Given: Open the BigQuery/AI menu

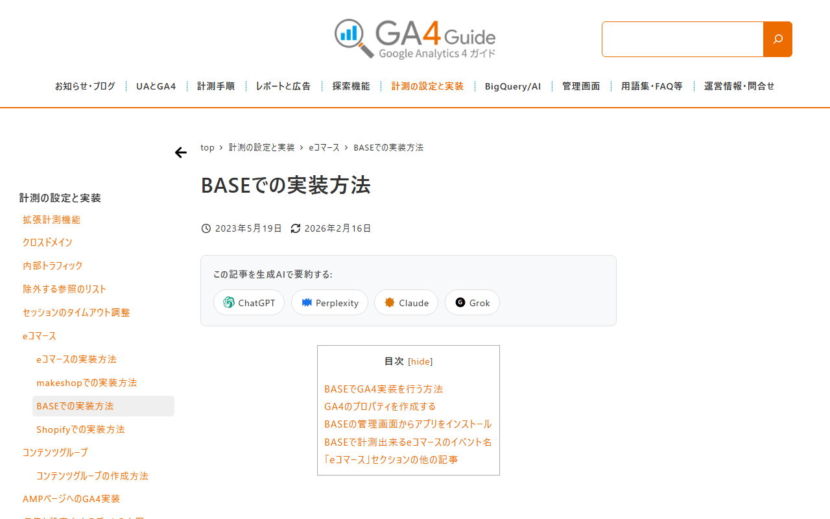Looking at the screenshot, I should click(x=513, y=86).
